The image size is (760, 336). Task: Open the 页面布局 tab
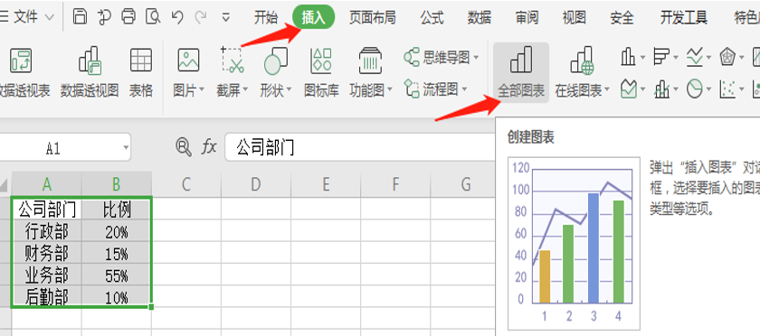pos(372,18)
